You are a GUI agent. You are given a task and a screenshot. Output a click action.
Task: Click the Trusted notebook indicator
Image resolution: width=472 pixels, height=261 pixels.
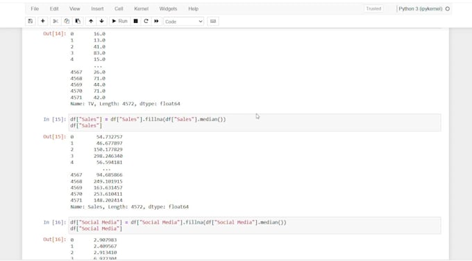pos(373,9)
